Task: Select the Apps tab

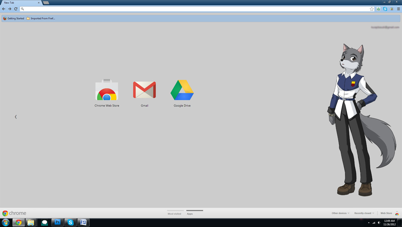Action: (190, 214)
